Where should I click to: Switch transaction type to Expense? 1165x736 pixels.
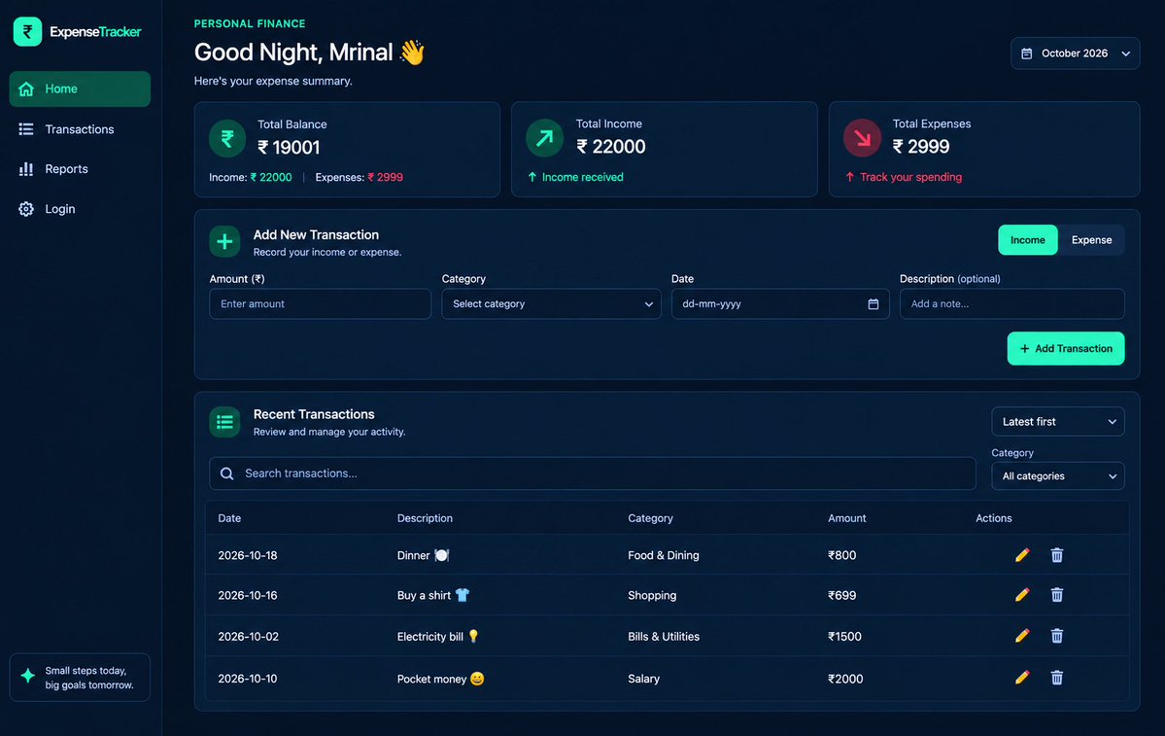pos(1091,240)
